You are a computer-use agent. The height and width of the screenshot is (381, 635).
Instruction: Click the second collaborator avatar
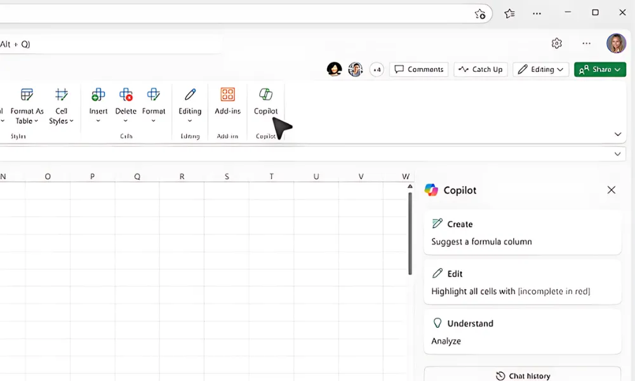click(356, 69)
